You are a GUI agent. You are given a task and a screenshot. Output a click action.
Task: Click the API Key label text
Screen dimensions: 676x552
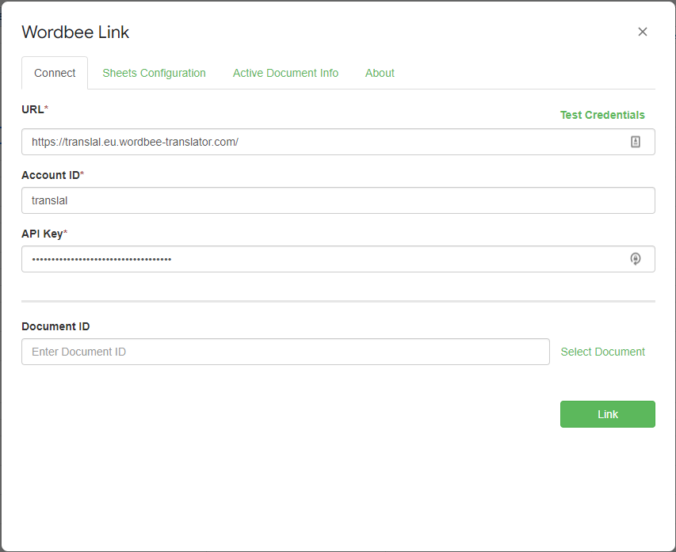pyautogui.click(x=41, y=233)
